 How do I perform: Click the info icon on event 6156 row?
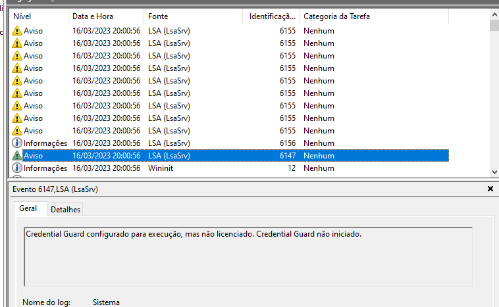point(17,143)
